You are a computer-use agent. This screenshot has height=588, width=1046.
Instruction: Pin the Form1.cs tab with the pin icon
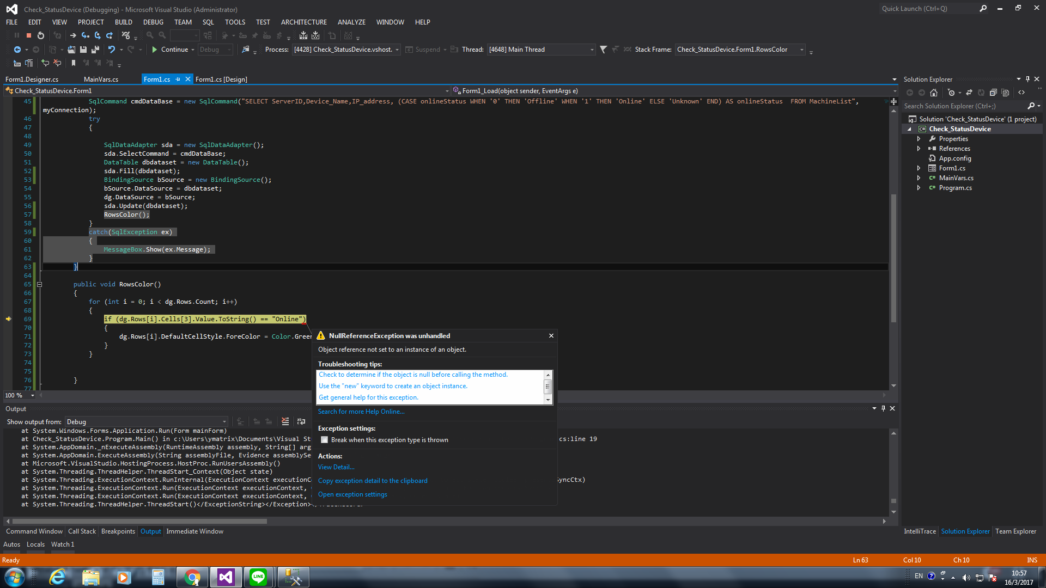tap(178, 79)
